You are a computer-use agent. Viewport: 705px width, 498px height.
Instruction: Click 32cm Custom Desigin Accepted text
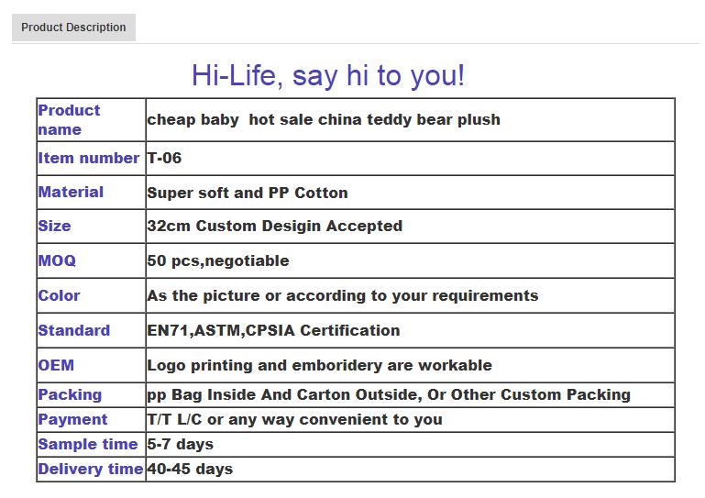click(x=274, y=226)
